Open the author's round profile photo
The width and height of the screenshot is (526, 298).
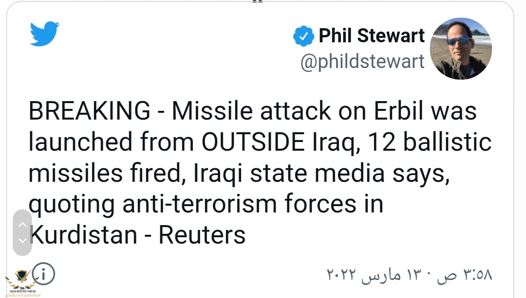tap(461, 49)
